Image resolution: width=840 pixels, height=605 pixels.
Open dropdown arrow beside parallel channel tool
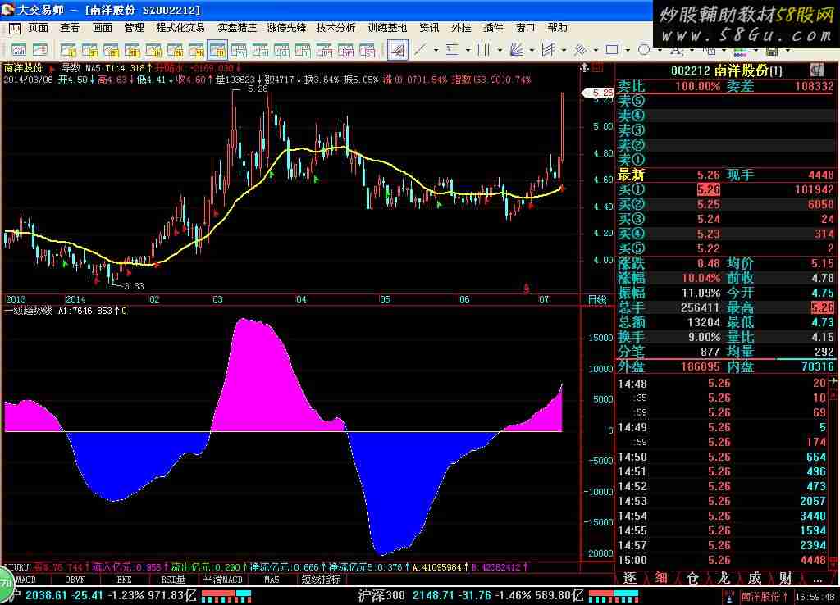[564, 51]
